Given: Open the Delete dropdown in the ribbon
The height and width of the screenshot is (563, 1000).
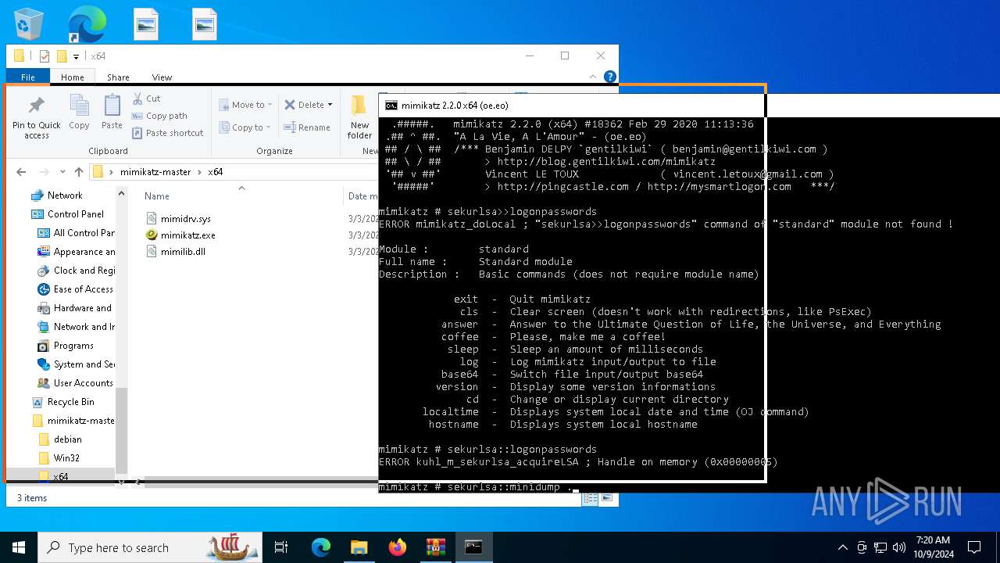Looking at the screenshot, I should (x=308, y=105).
